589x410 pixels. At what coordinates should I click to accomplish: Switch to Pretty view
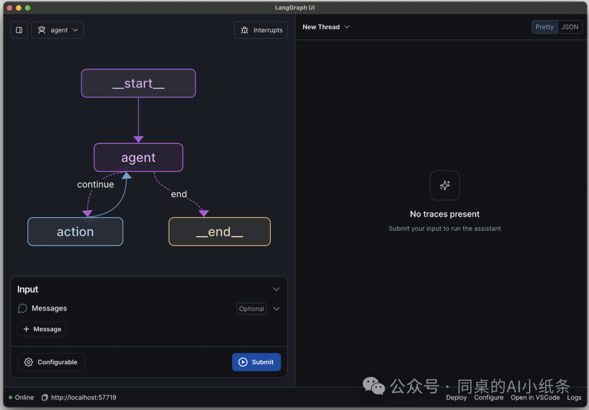tap(544, 27)
